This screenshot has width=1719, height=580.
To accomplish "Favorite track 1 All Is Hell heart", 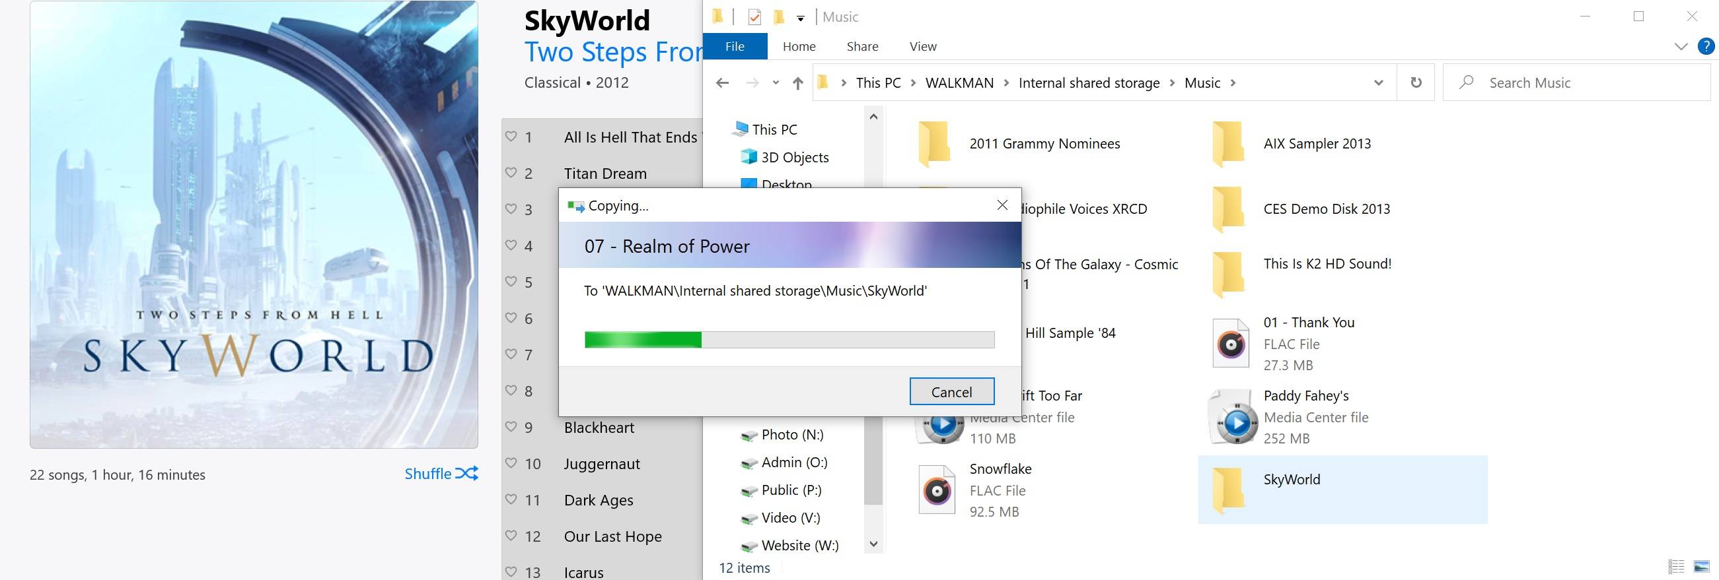I will pos(511,137).
